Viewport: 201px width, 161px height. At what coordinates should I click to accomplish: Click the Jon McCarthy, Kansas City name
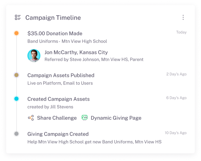76,53
